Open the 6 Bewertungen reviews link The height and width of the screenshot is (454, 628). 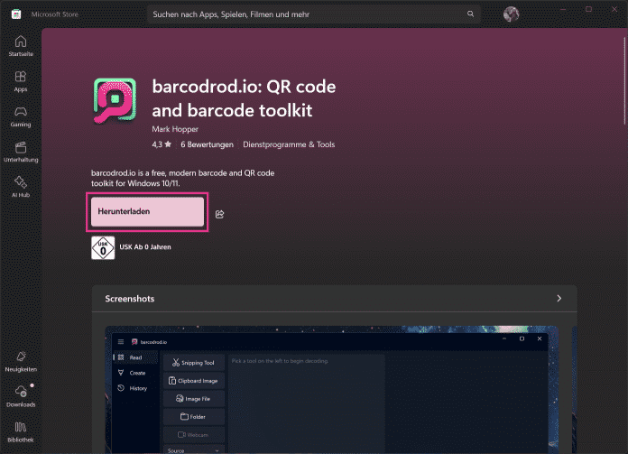click(207, 144)
